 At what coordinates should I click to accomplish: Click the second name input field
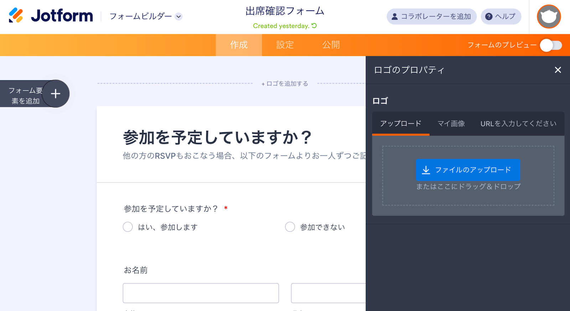(328, 293)
